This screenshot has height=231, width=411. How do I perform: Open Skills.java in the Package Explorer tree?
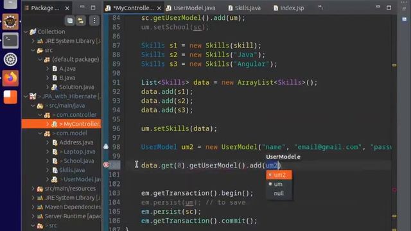click(x=72, y=170)
